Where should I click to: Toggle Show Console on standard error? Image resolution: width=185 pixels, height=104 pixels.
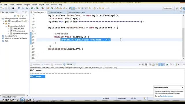coord(163,64)
